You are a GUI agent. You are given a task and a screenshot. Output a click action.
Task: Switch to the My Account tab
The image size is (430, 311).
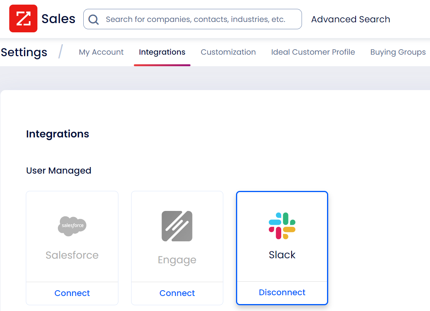pyautogui.click(x=101, y=52)
